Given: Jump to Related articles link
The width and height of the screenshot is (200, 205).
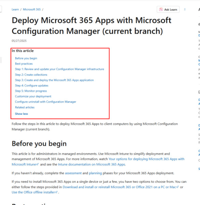Looking at the screenshot, I should pos(25,107).
